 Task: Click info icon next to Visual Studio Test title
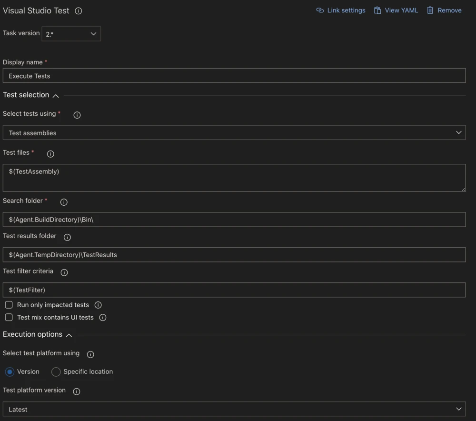click(x=79, y=11)
